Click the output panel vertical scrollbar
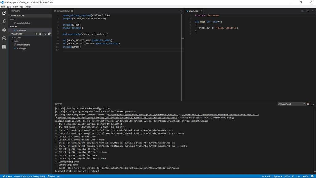The height and width of the screenshot is (178, 316). 314,140
